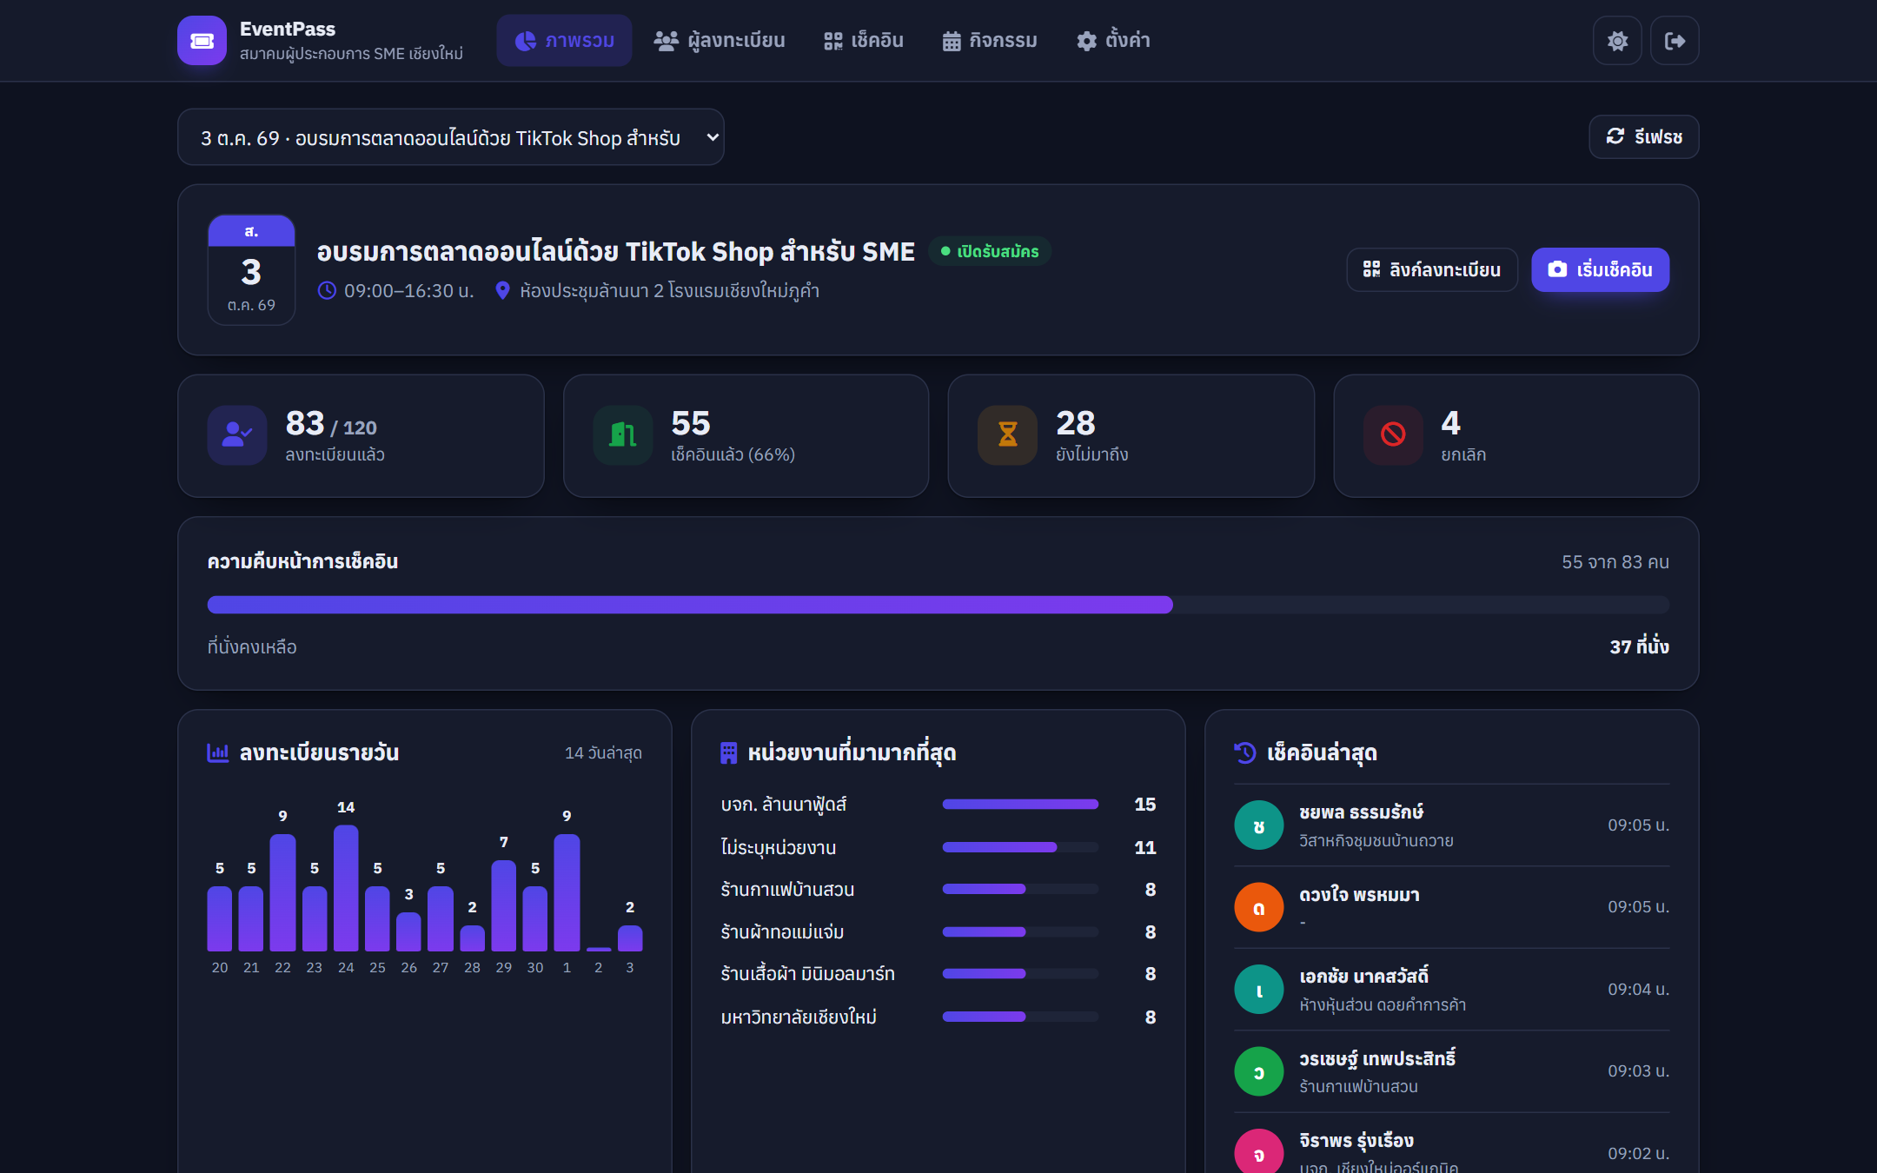Click the ลิงก์ลงทะเบียน registration link button
Viewport: 1877px width, 1173px height.
point(1431,269)
